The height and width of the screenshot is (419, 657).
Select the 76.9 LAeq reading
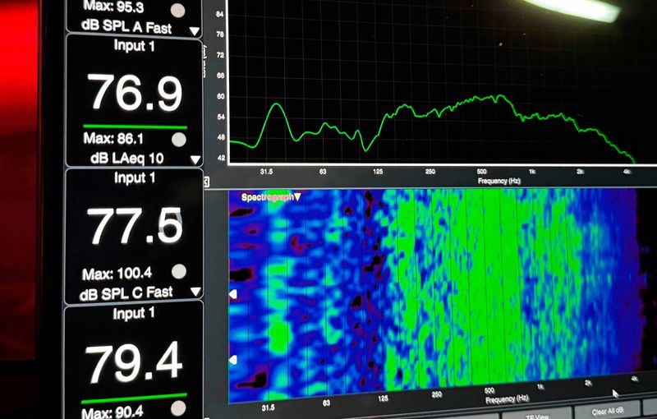(x=135, y=93)
